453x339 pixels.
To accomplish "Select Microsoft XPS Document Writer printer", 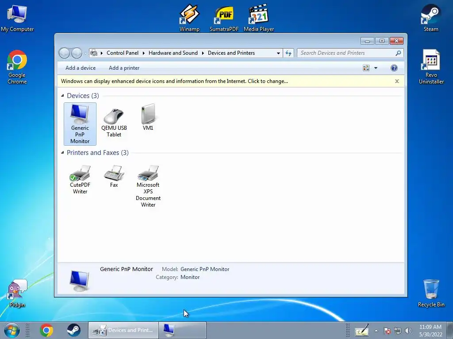I will 148,186.
